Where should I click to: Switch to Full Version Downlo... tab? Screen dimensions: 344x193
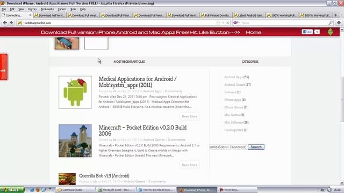click(x=216, y=15)
